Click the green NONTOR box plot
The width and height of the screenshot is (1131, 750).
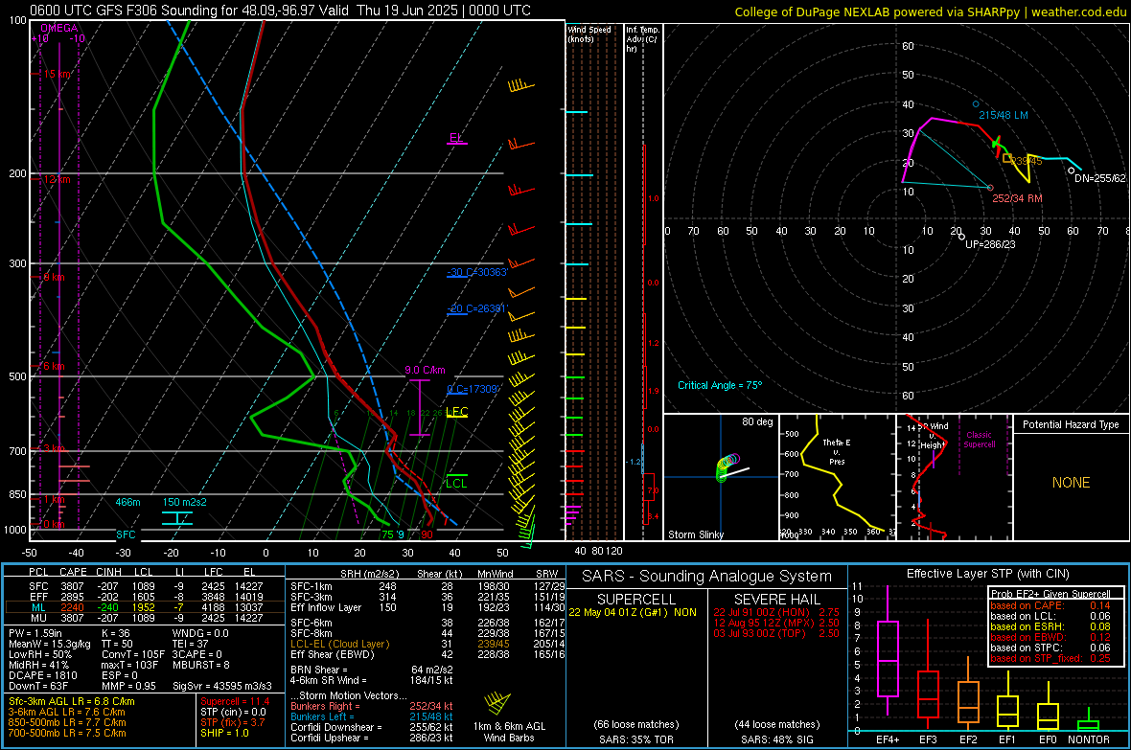pyautogui.click(x=1088, y=721)
